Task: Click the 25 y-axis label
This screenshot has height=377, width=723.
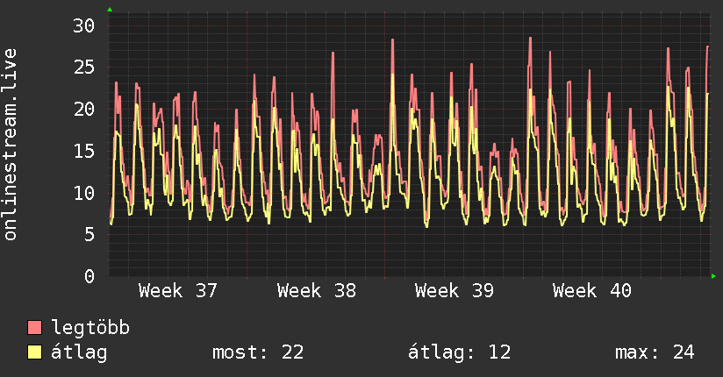Action: pyautogui.click(x=84, y=68)
